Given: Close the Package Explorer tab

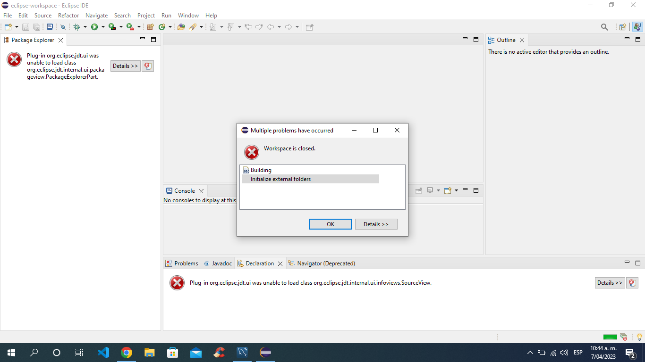Looking at the screenshot, I should pos(60,40).
